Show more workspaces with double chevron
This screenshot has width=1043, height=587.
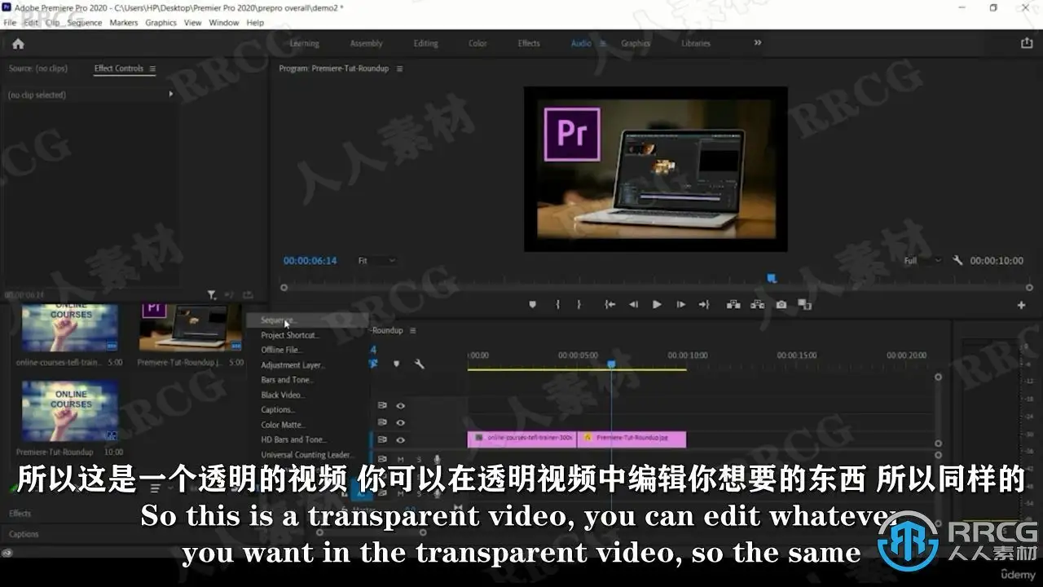(758, 42)
